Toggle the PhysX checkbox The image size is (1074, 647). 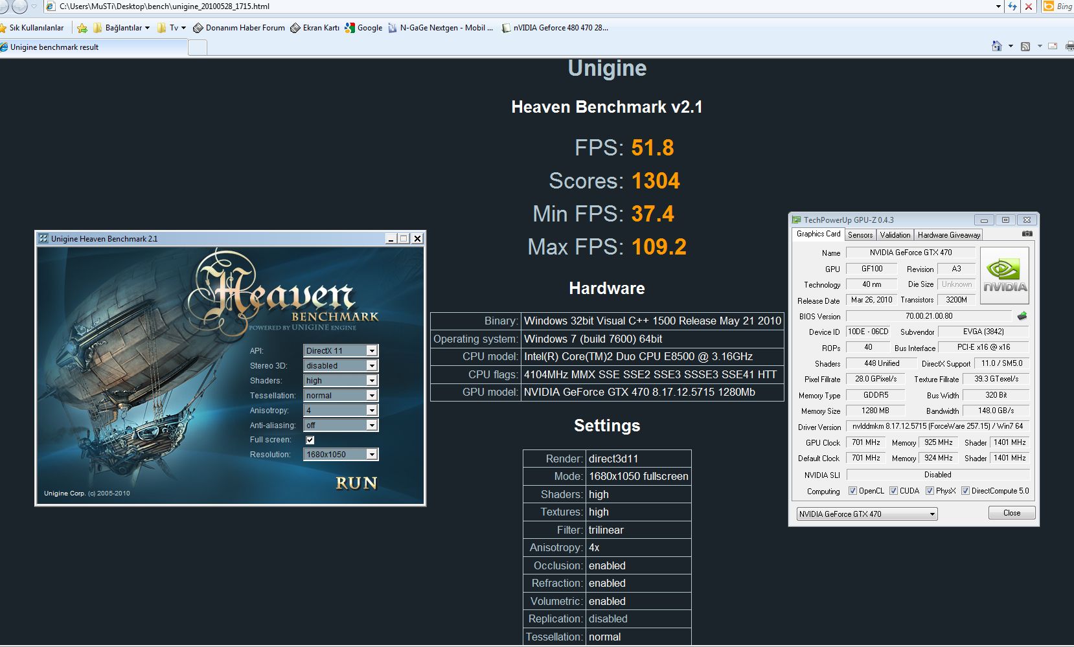(930, 491)
